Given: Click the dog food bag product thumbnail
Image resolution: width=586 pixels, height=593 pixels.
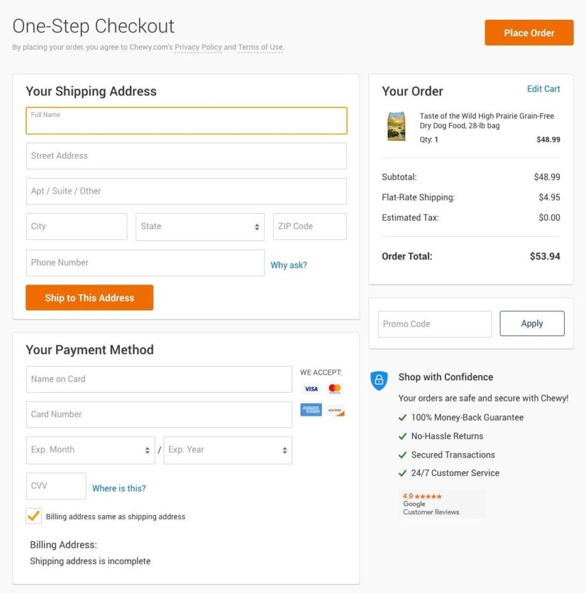Looking at the screenshot, I should (396, 127).
